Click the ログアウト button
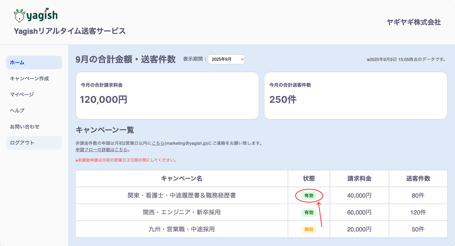Image resolution: width=455 pixels, height=246 pixels. [34, 143]
